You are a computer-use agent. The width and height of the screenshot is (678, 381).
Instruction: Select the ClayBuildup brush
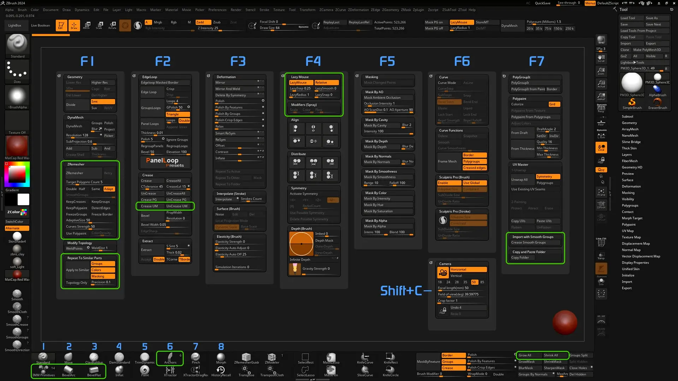coord(94,357)
